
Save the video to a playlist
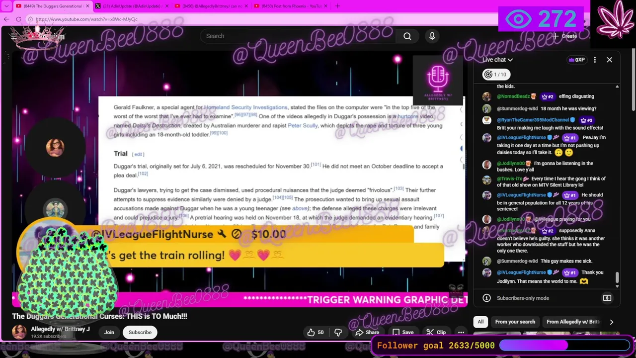(402, 332)
